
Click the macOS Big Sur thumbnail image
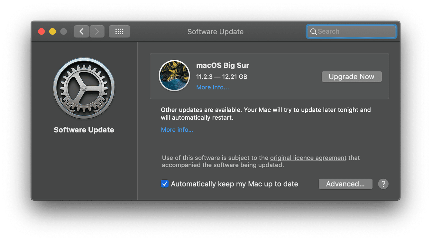pyautogui.click(x=174, y=76)
